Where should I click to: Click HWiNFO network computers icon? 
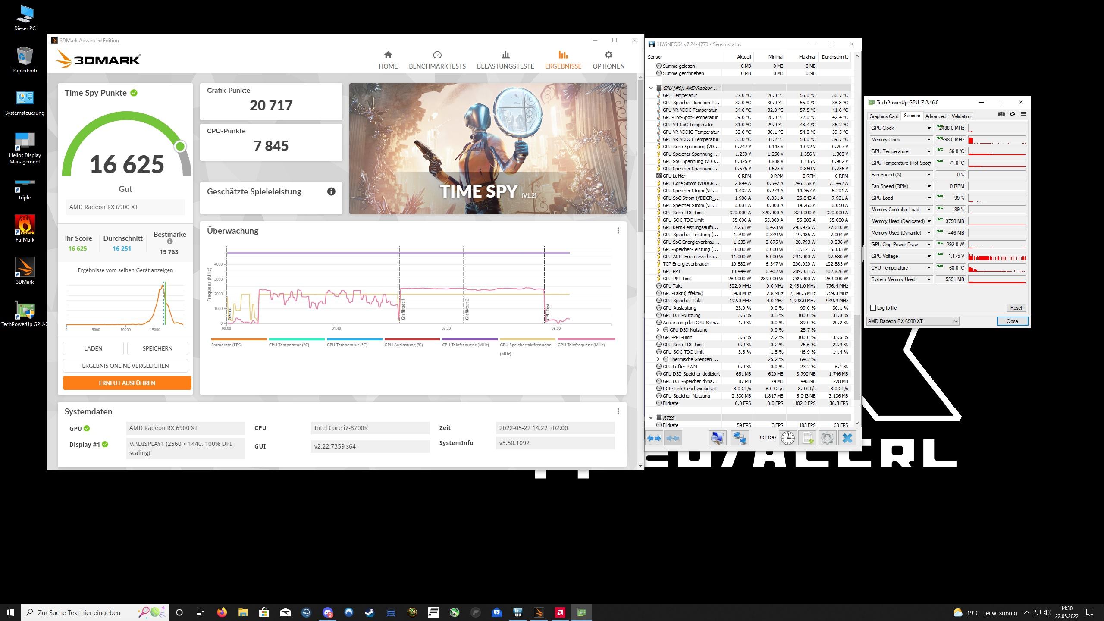740,438
